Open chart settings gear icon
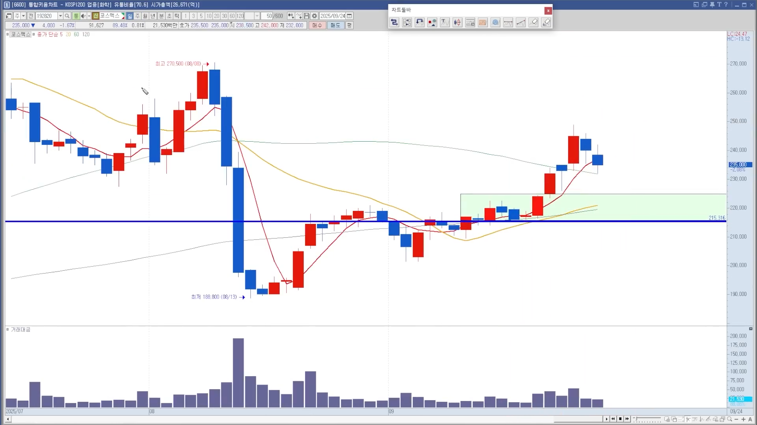 click(x=314, y=16)
